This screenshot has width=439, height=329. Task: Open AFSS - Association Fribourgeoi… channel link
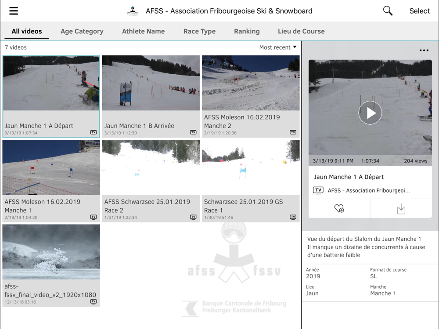tap(369, 190)
